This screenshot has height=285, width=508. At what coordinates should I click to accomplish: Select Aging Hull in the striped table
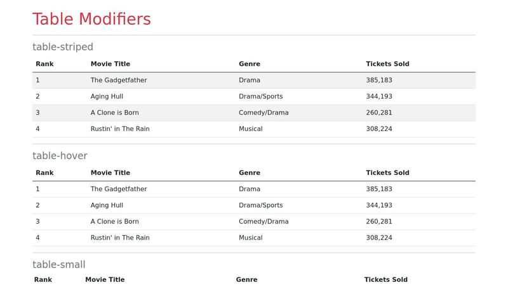107,96
